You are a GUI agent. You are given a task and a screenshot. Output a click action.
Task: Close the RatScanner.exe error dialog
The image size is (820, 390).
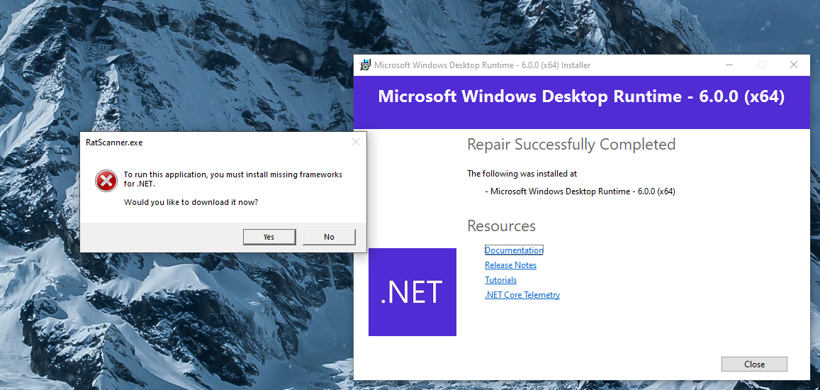tap(356, 142)
